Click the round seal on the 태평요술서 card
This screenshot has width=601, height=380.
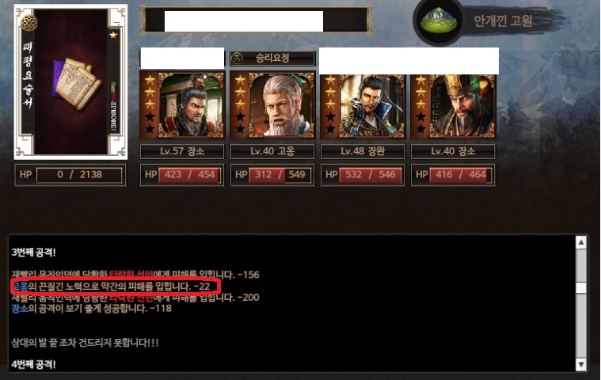coord(29,23)
